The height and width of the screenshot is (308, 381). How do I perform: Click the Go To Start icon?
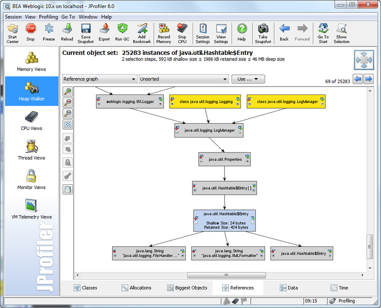click(323, 33)
